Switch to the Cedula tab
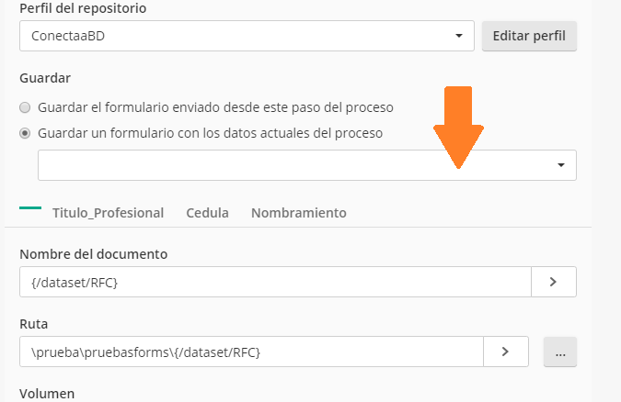The width and height of the screenshot is (621, 402). coord(208,213)
